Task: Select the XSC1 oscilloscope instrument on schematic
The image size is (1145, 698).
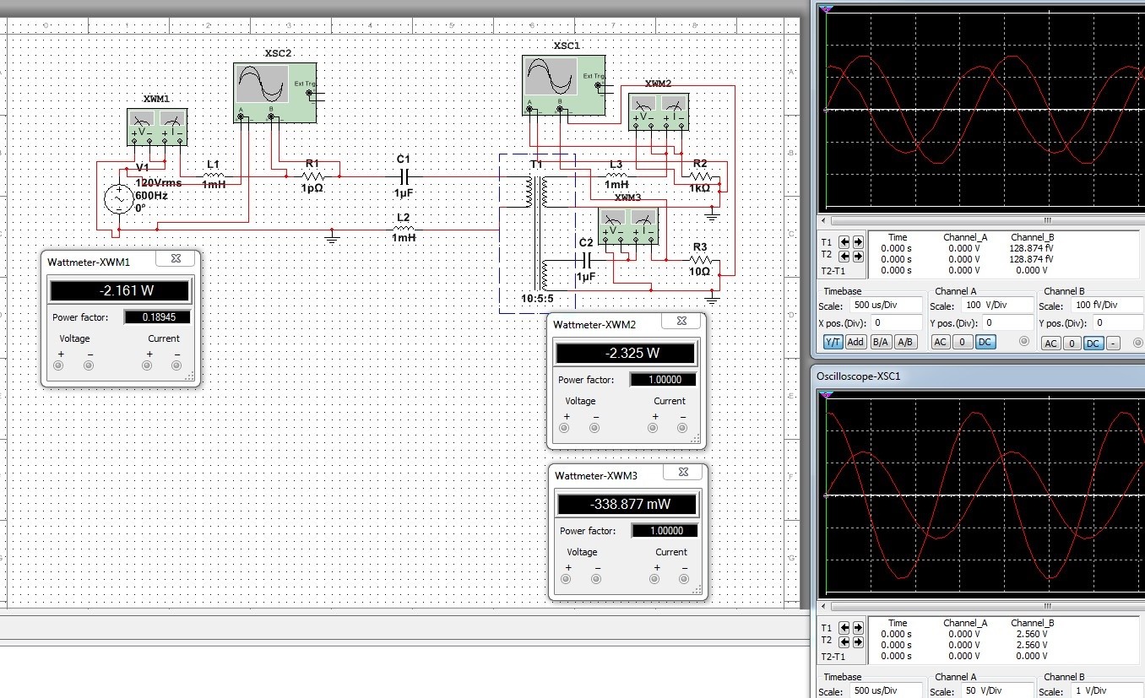Action: [563, 84]
